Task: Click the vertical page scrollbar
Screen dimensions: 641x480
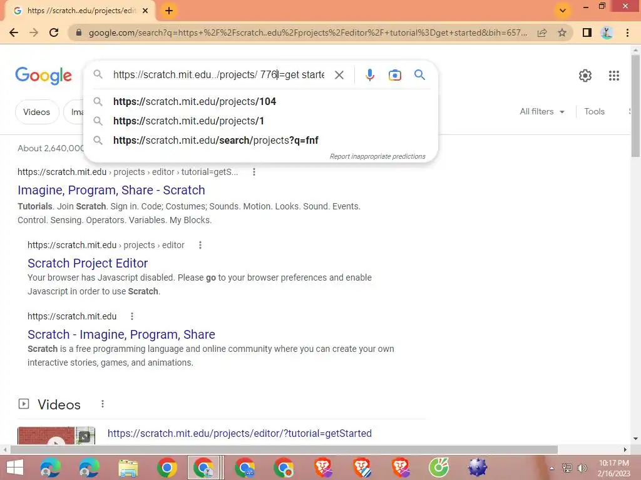Action: point(635,106)
